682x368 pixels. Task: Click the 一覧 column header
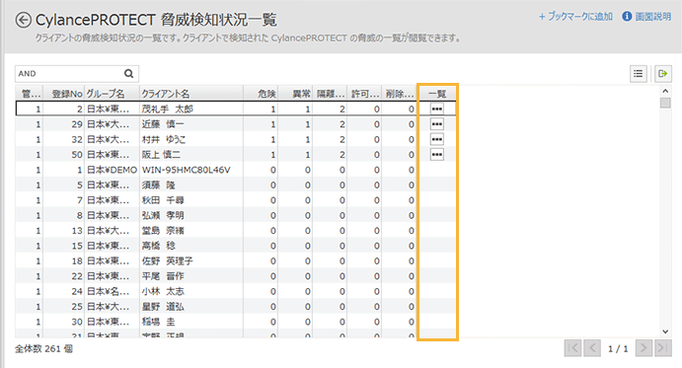coord(437,94)
